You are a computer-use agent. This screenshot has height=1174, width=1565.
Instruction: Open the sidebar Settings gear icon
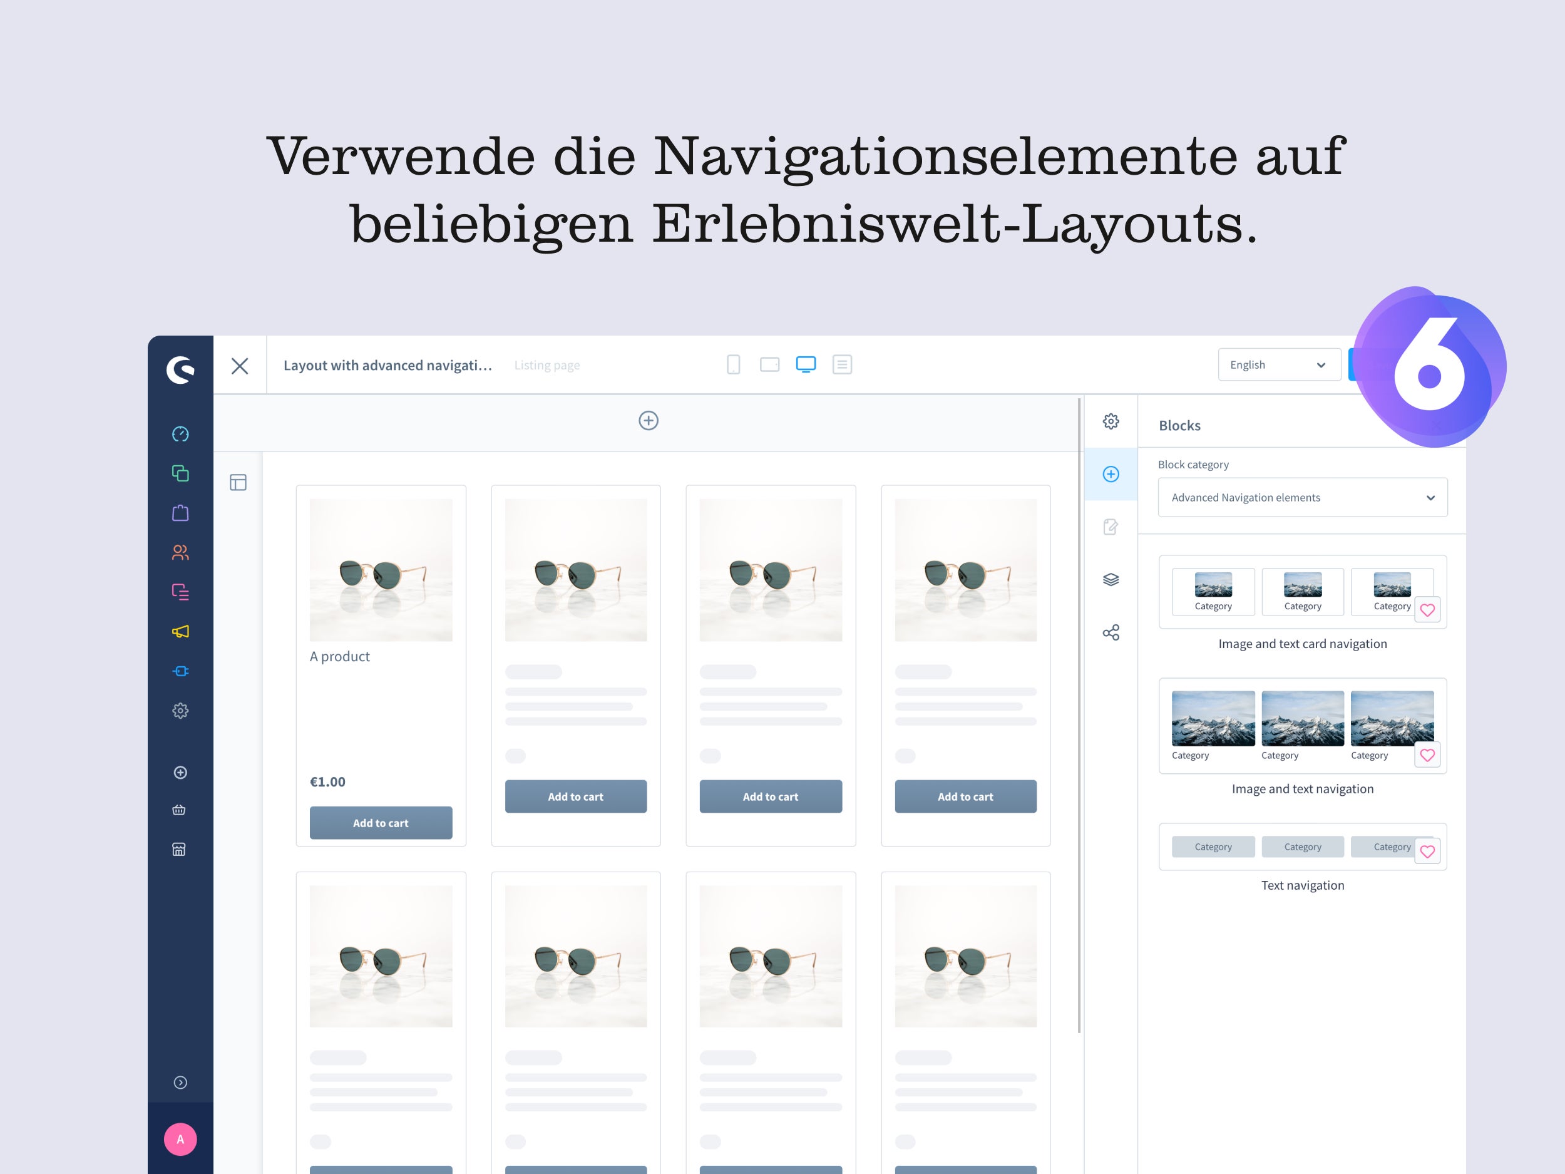pos(180,711)
